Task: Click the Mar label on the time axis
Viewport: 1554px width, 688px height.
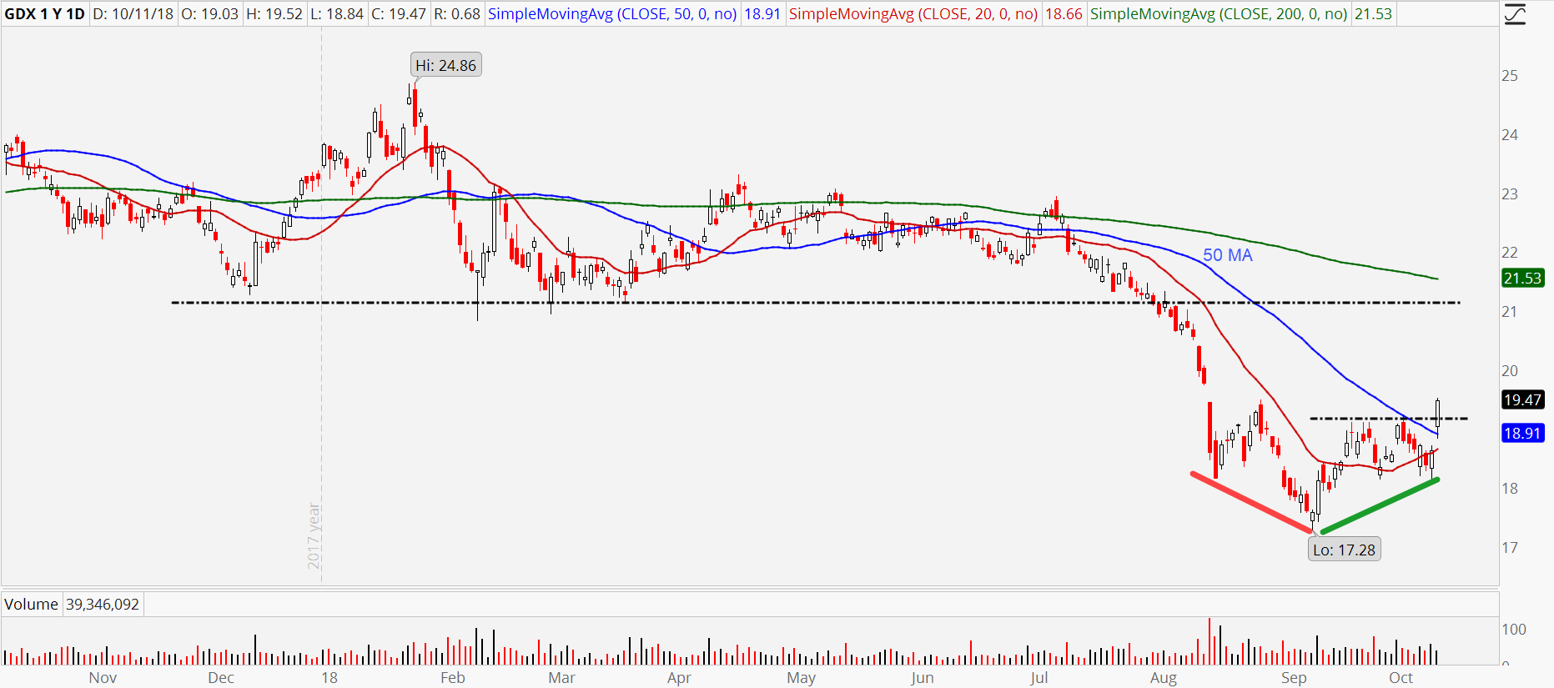Action: pyautogui.click(x=561, y=678)
